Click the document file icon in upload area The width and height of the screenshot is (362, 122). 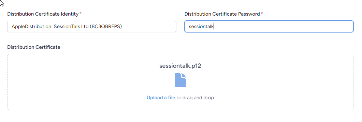180,80
